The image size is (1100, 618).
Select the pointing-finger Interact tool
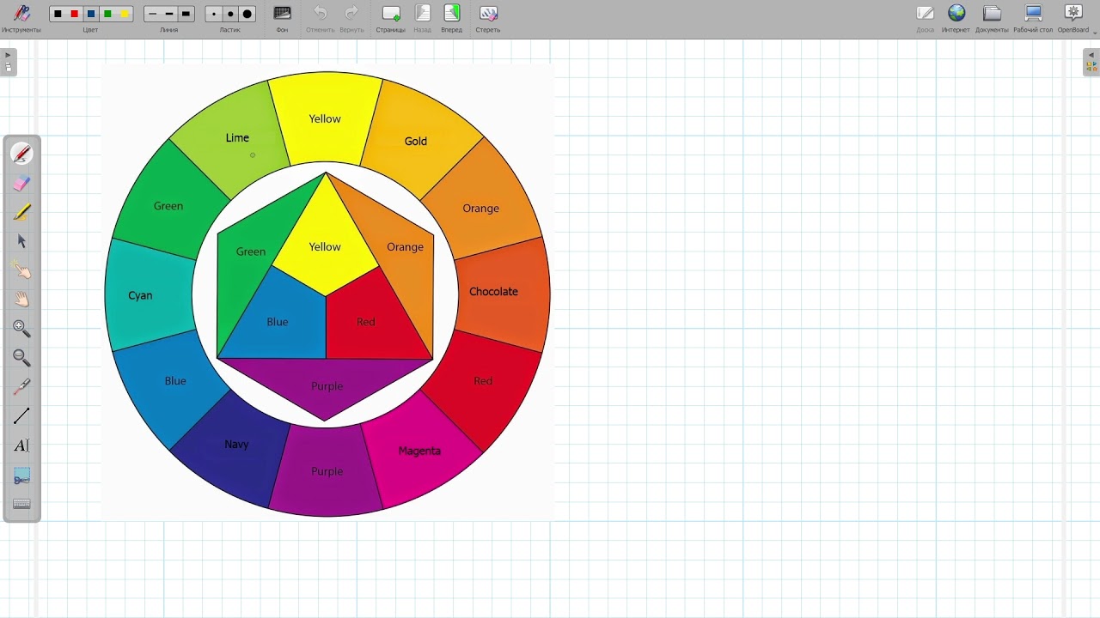22,270
